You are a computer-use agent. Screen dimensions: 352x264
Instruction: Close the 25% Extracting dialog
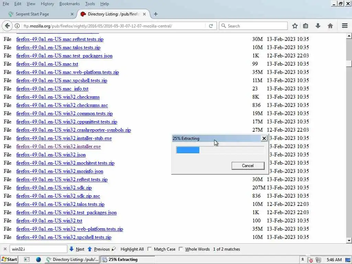pyautogui.click(x=264, y=138)
